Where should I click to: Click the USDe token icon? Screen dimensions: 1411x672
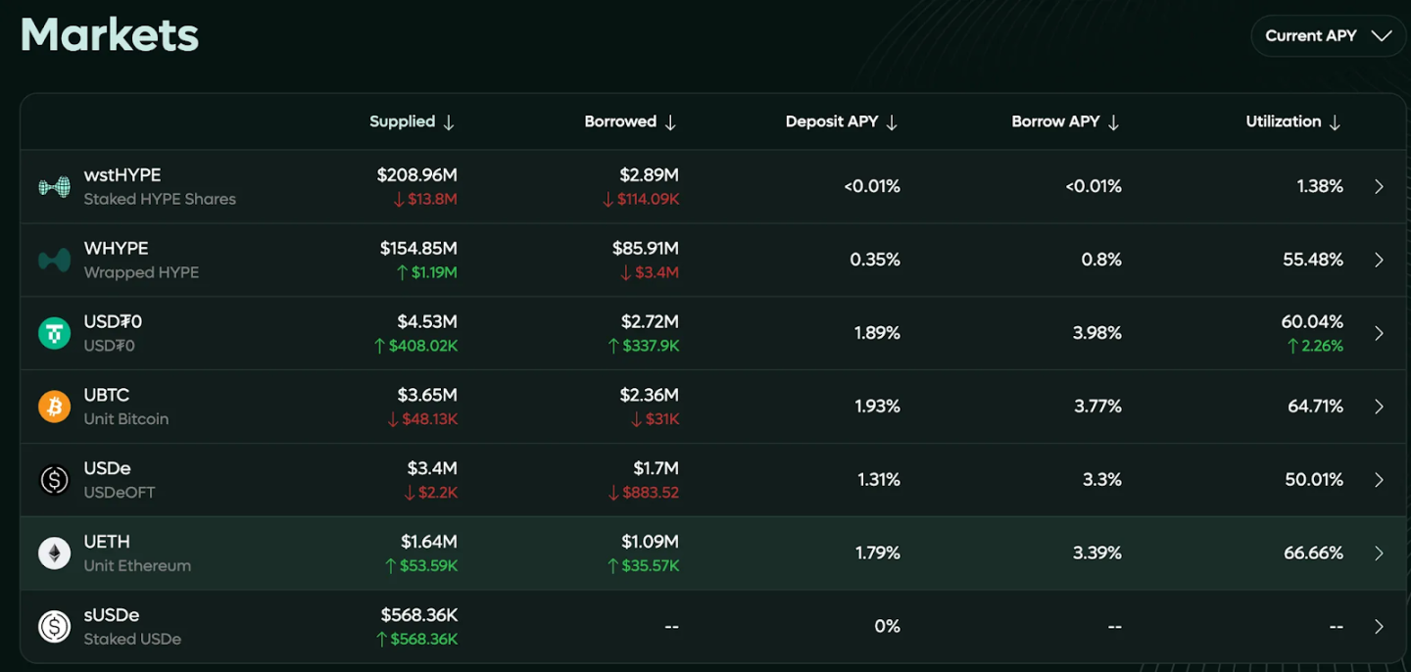click(54, 480)
